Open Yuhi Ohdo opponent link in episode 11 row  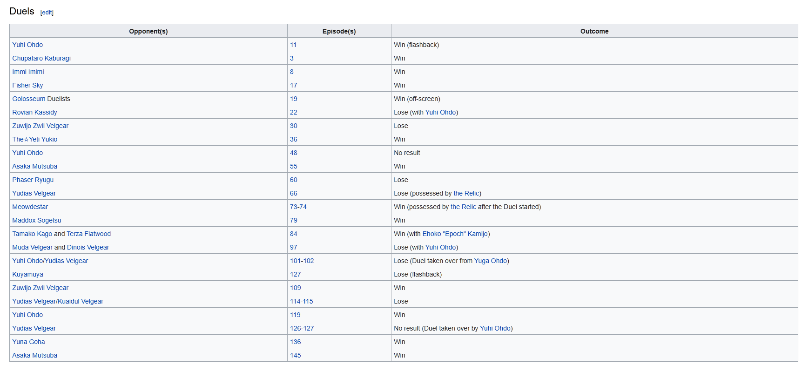point(27,45)
